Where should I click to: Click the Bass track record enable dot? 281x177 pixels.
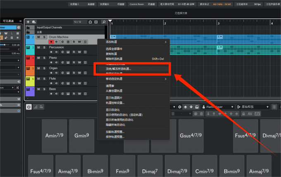tap(51, 94)
